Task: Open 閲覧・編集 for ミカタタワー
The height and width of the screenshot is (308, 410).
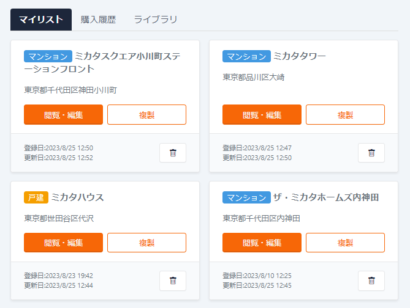Action: pyautogui.click(x=262, y=114)
